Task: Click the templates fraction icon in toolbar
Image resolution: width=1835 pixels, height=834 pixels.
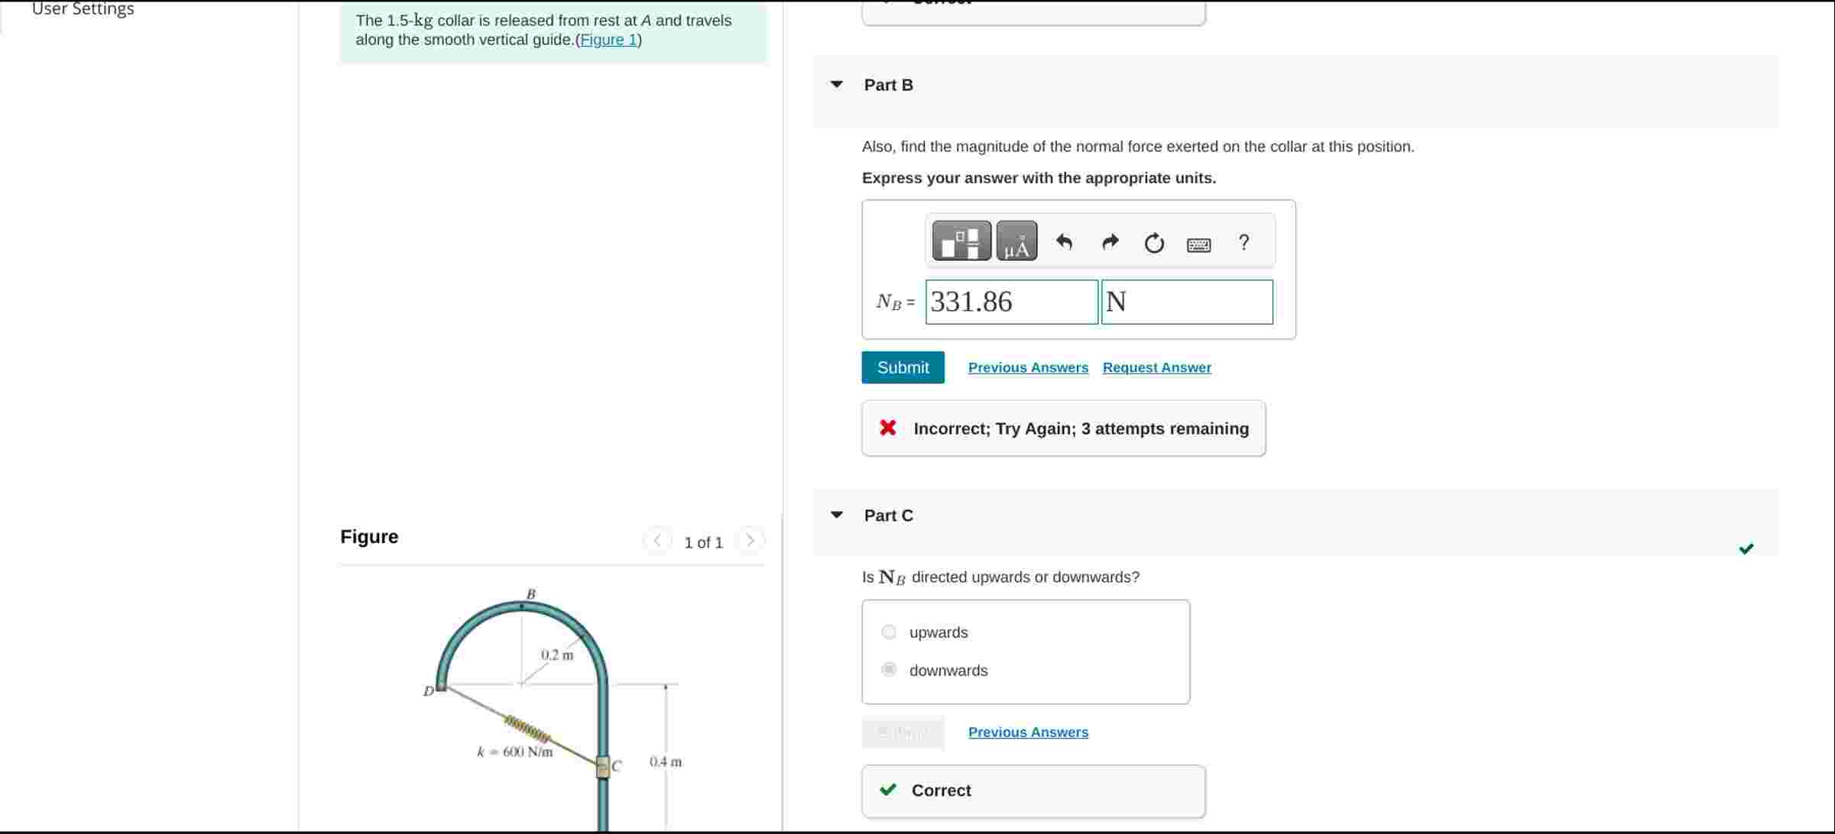Action: (x=961, y=241)
